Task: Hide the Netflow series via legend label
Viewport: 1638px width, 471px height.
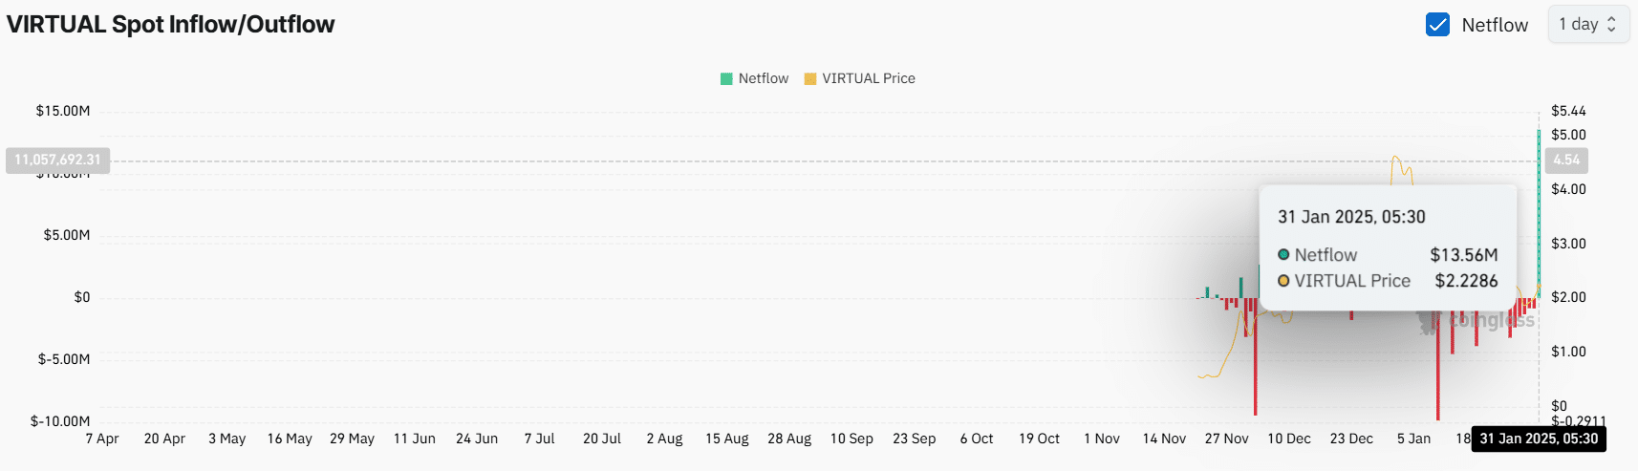Action: tap(763, 79)
